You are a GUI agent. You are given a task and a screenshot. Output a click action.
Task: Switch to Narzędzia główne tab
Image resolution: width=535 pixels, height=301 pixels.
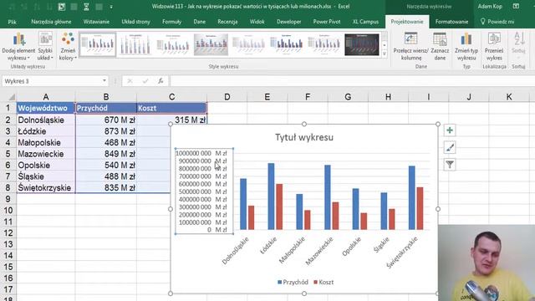click(x=51, y=22)
